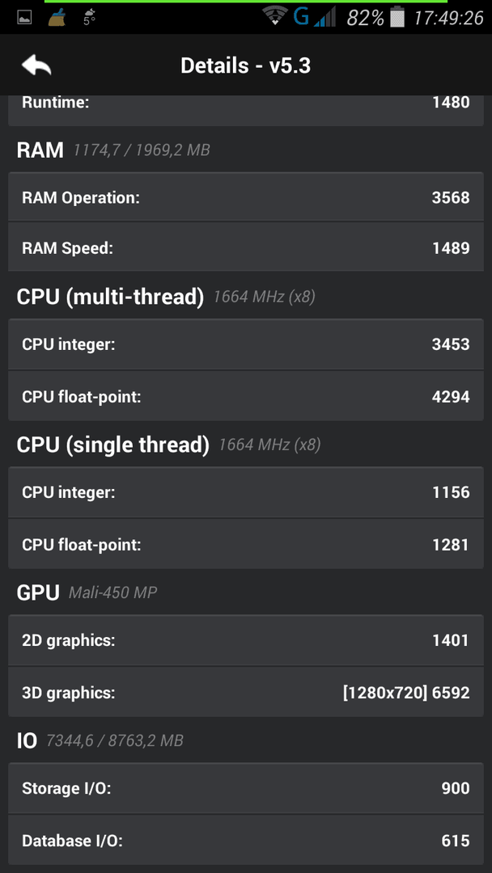Tap the weather 5° status icon
This screenshot has height=873, width=492.
pyautogui.click(x=89, y=17)
